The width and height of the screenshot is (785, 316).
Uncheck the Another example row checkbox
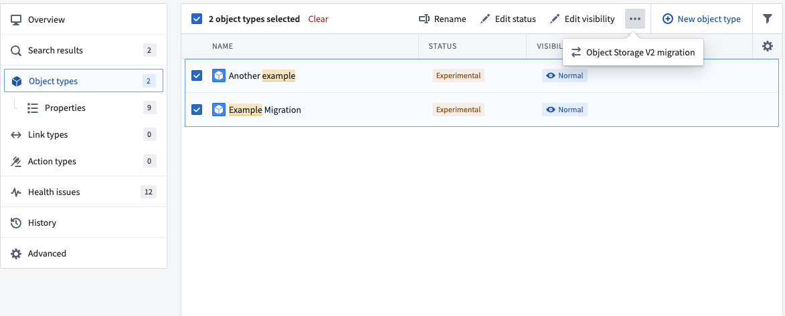tap(197, 75)
